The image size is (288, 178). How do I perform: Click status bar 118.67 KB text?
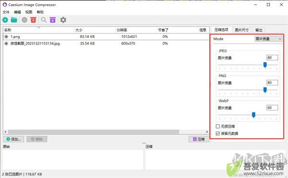(34, 174)
